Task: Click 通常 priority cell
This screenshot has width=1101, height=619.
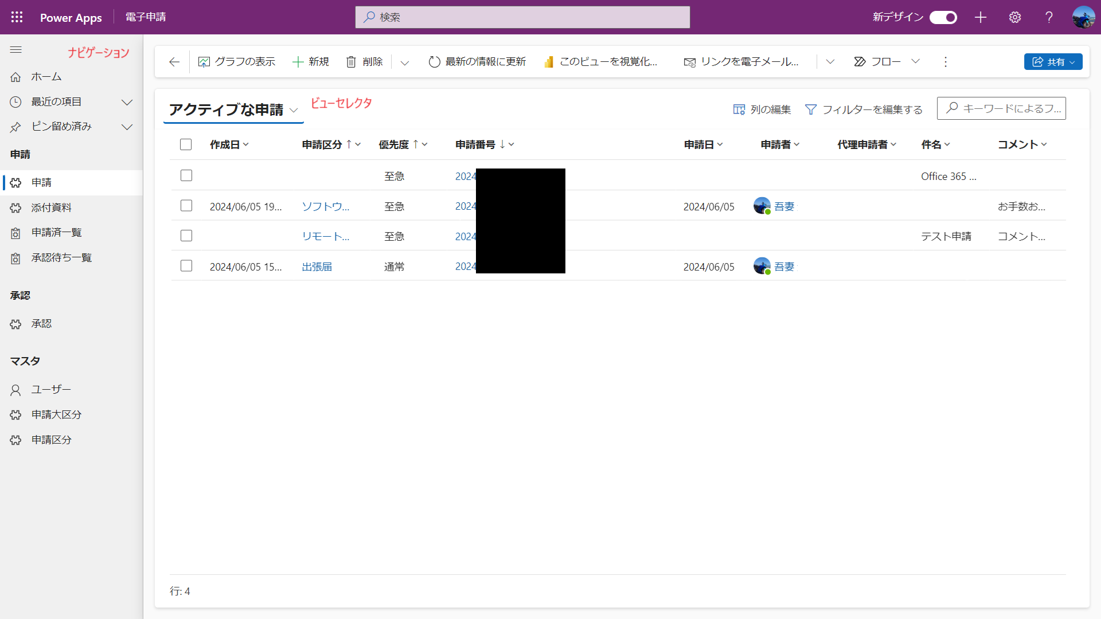Action: tap(394, 267)
